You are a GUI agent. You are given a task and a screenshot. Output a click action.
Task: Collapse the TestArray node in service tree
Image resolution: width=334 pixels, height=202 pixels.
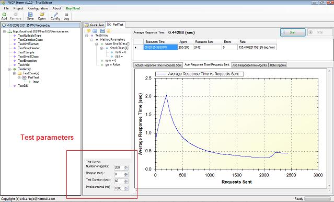coord(9,69)
